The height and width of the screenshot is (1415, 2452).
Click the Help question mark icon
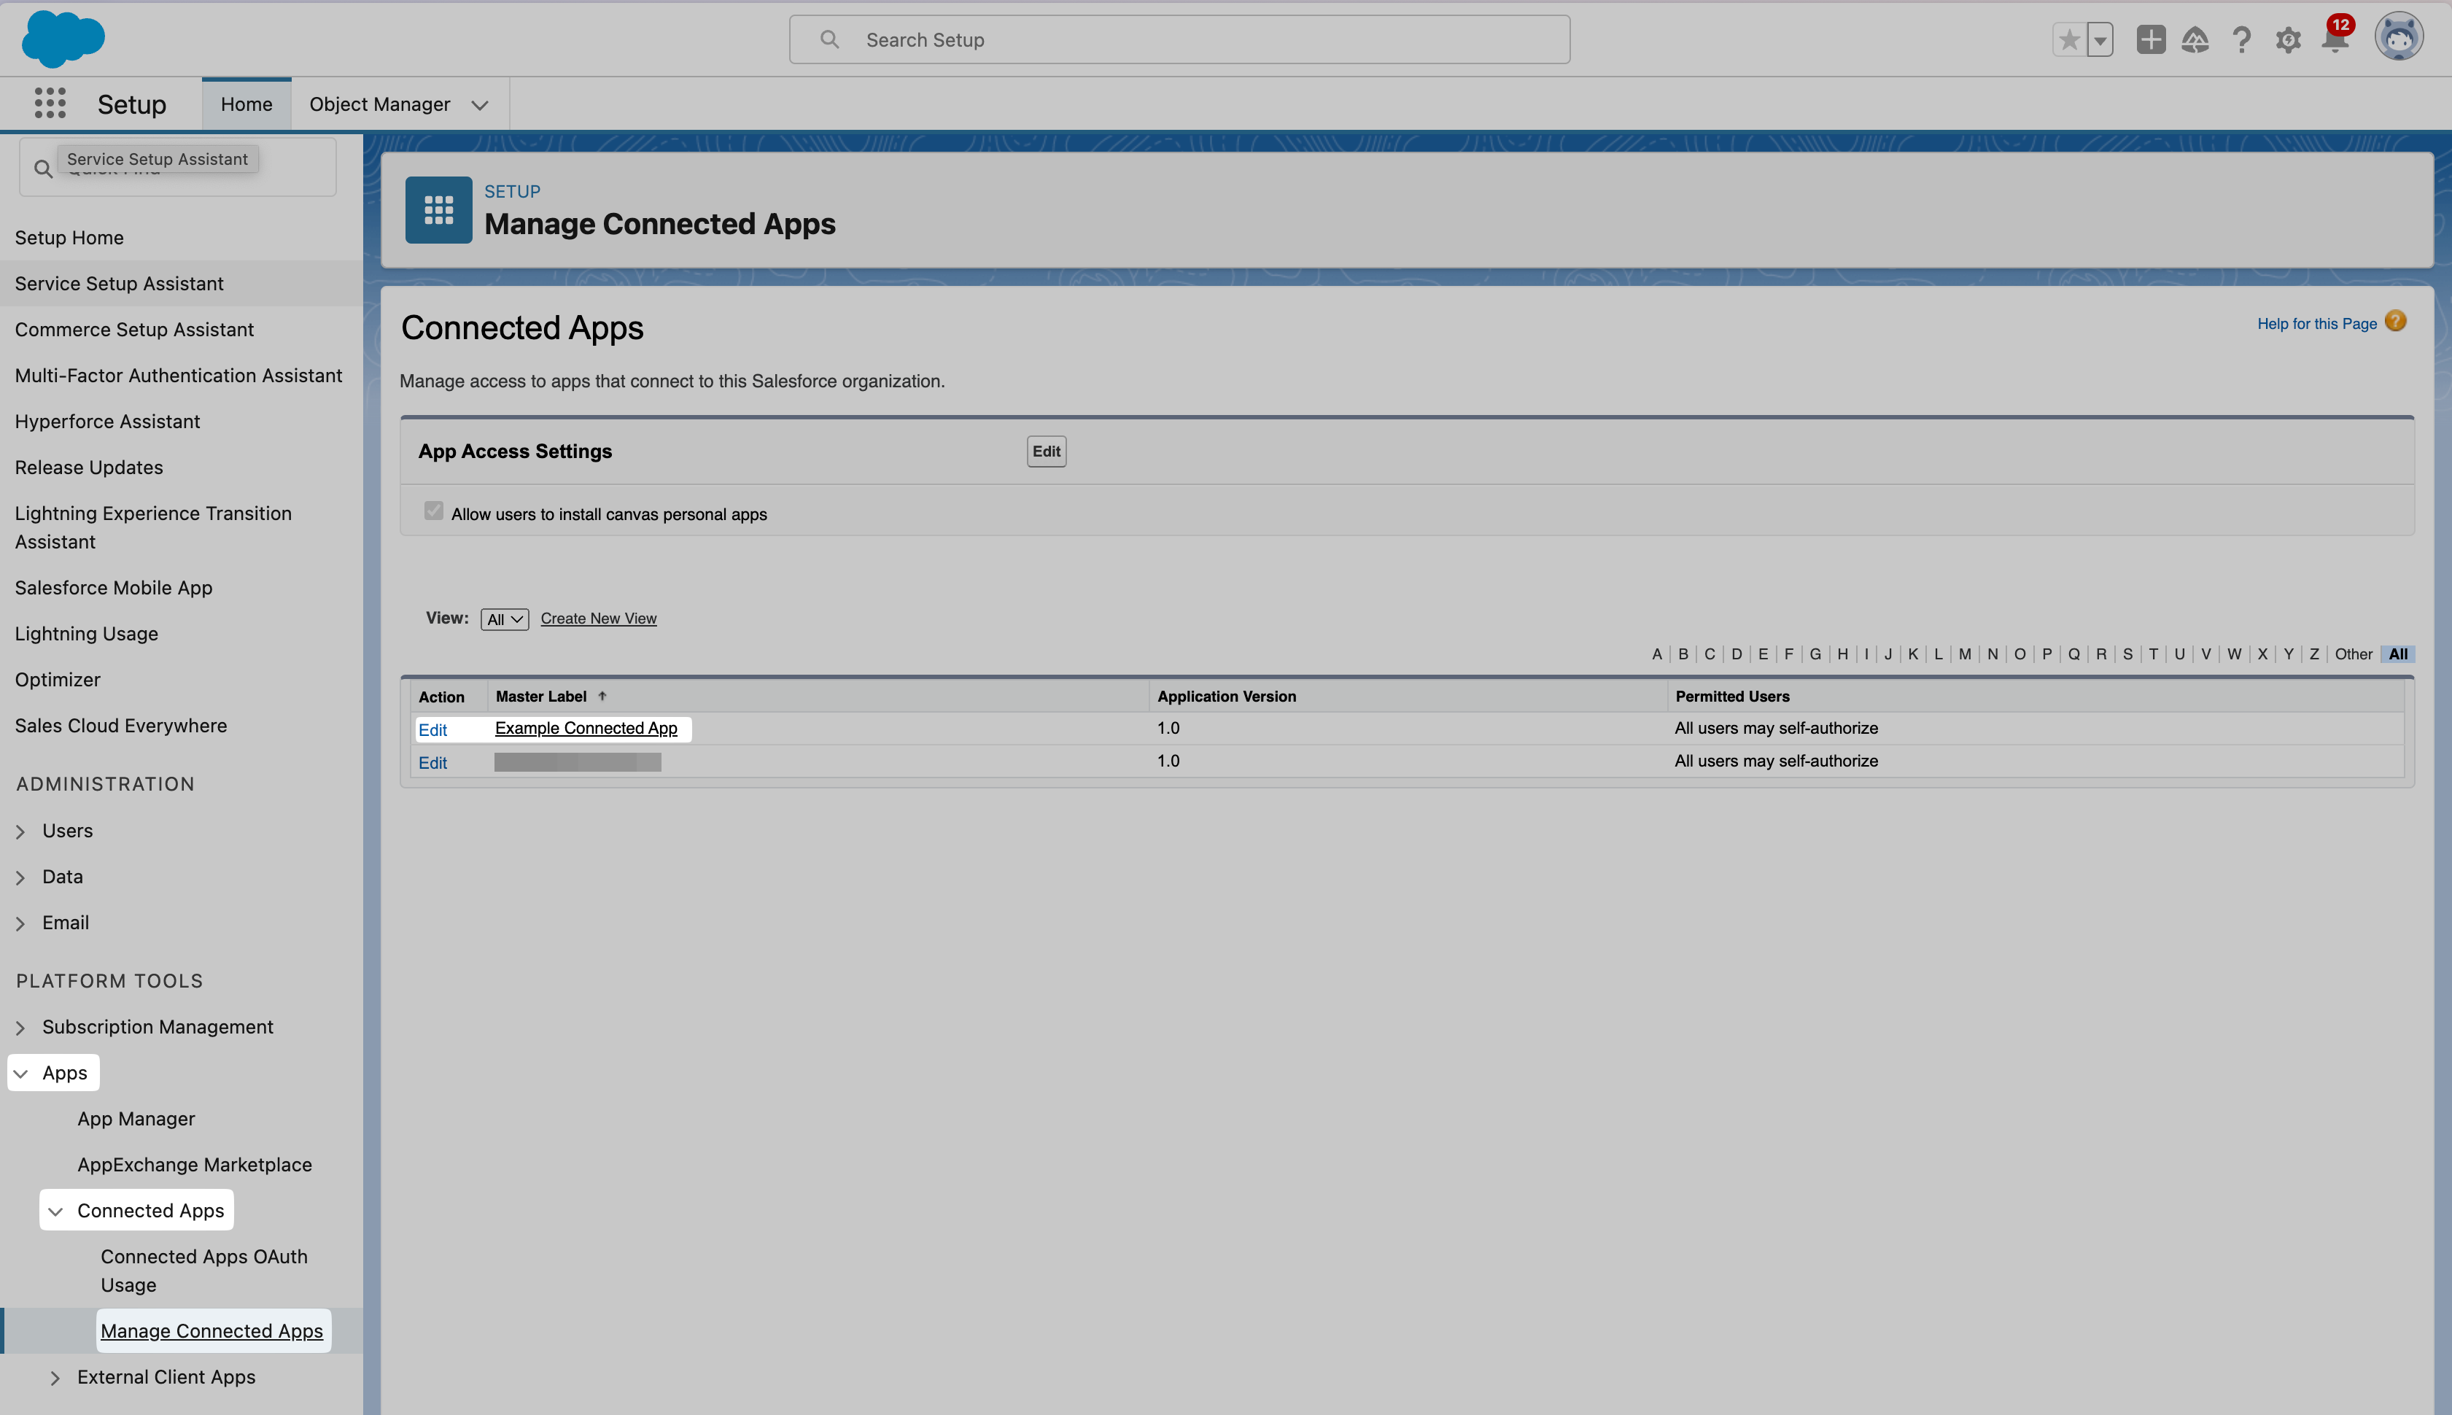click(x=2241, y=40)
